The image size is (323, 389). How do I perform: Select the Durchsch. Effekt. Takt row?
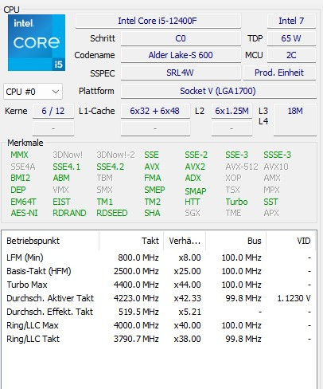(x=158, y=312)
